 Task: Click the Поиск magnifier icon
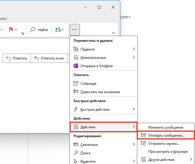click(x=76, y=153)
